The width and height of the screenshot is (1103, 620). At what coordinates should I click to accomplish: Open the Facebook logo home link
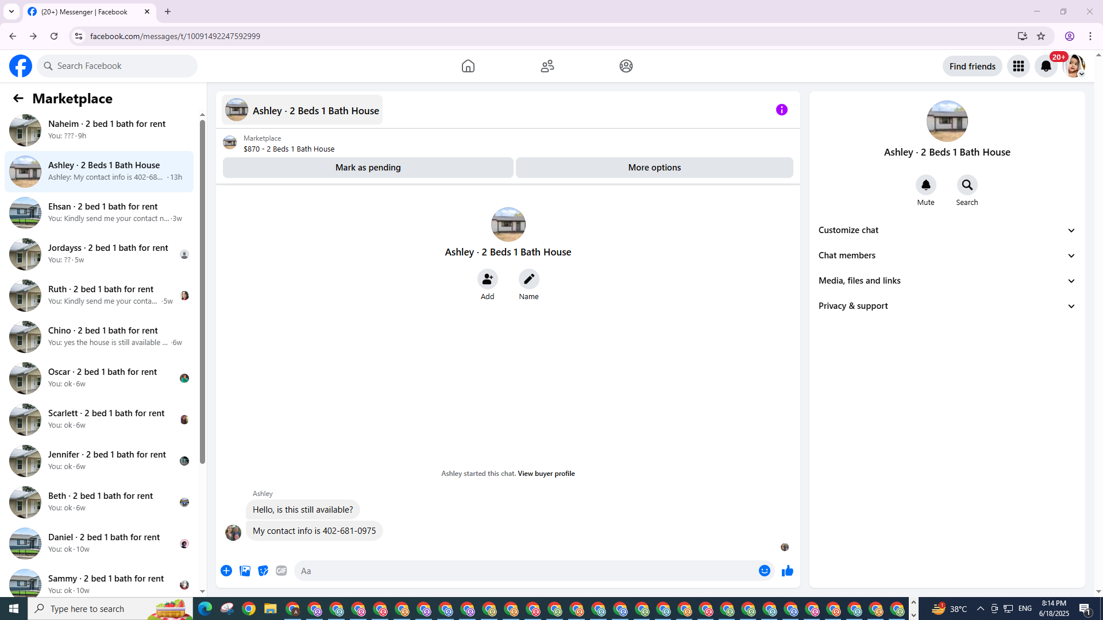click(x=21, y=66)
